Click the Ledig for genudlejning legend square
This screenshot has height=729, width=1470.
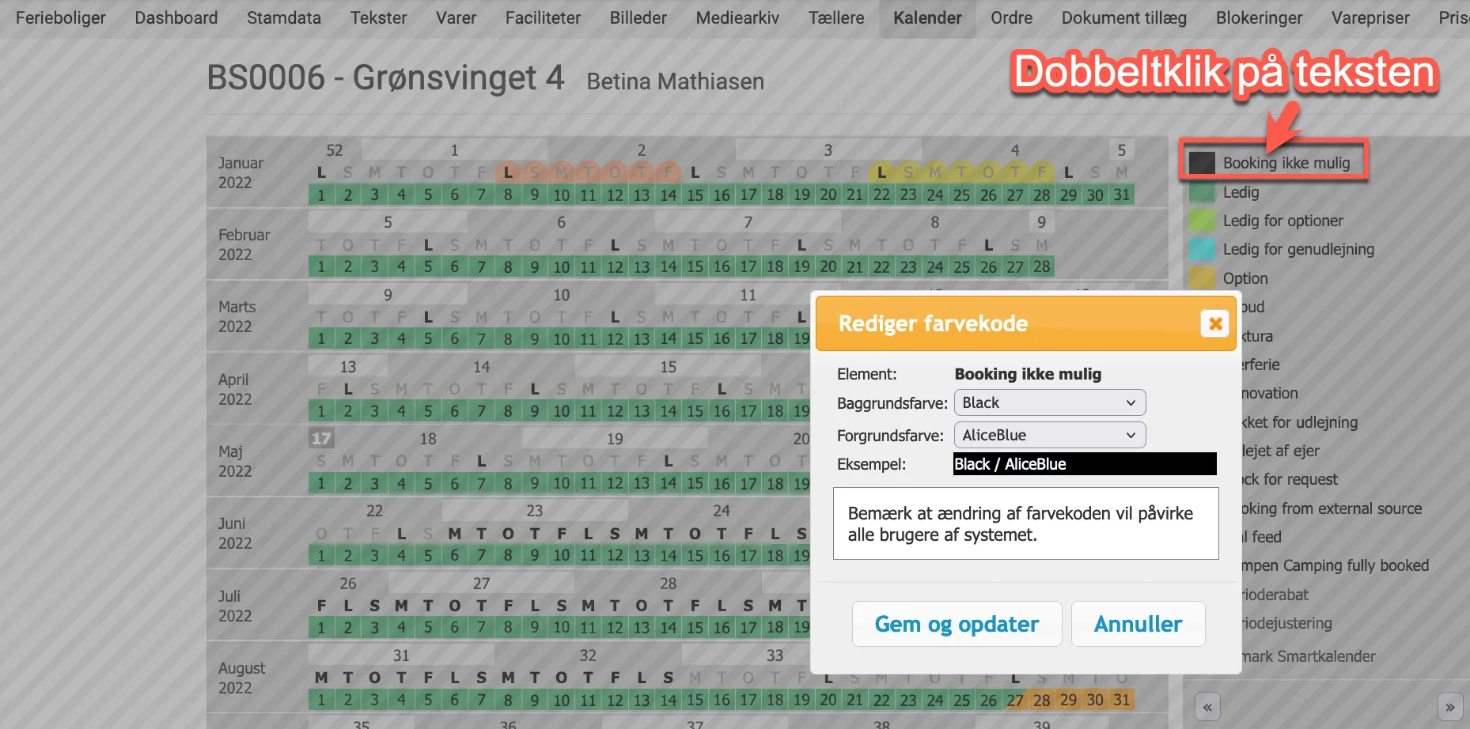[1201, 249]
